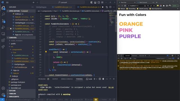Switch to the DEBUG CONSOLE tab

(x=67, y=79)
